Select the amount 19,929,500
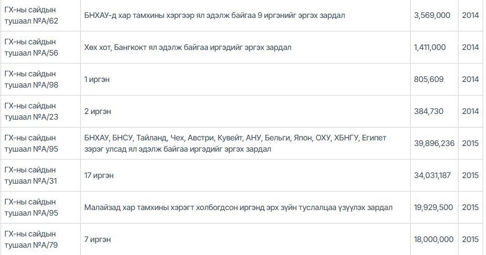This screenshot has width=486, height=255. (433, 208)
